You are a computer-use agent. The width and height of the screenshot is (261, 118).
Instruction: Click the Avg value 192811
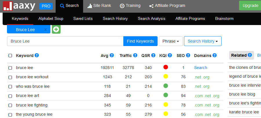[x=107, y=68]
